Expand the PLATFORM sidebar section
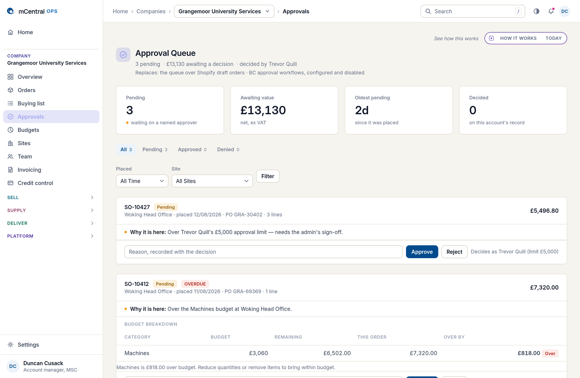 51,236
